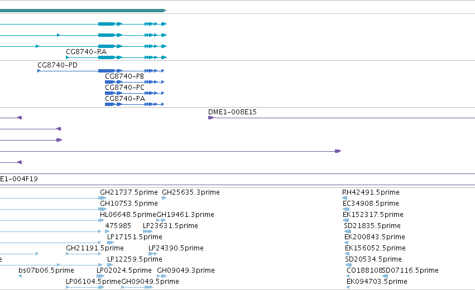The height and width of the screenshot is (290, 475).
Task: Select the CG8740-PD protein label
Action: pos(57,65)
